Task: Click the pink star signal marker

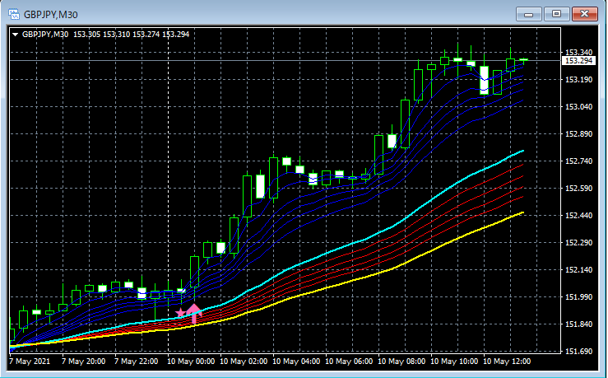Action: (x=180, y=313)
